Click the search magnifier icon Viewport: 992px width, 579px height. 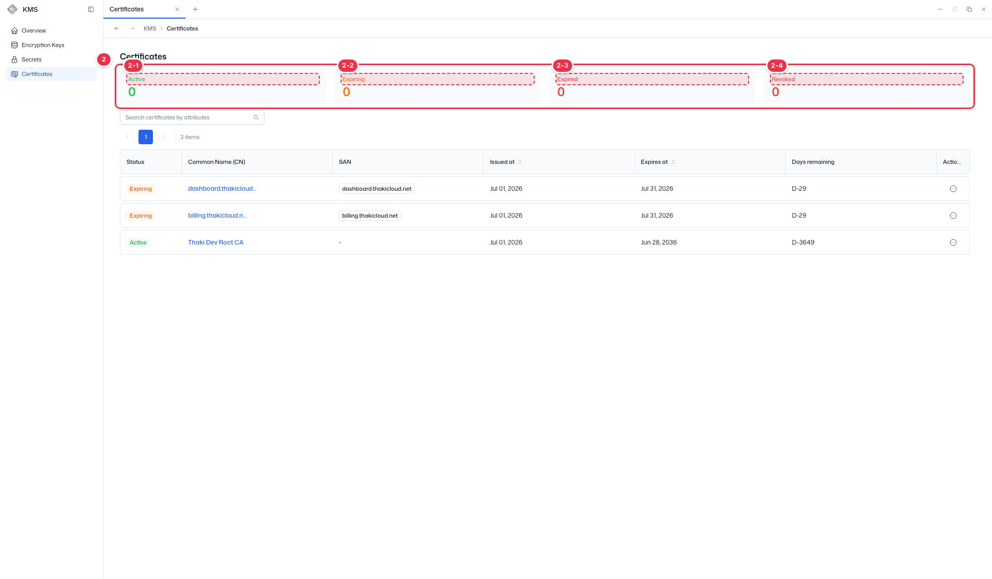click(256, 117)
